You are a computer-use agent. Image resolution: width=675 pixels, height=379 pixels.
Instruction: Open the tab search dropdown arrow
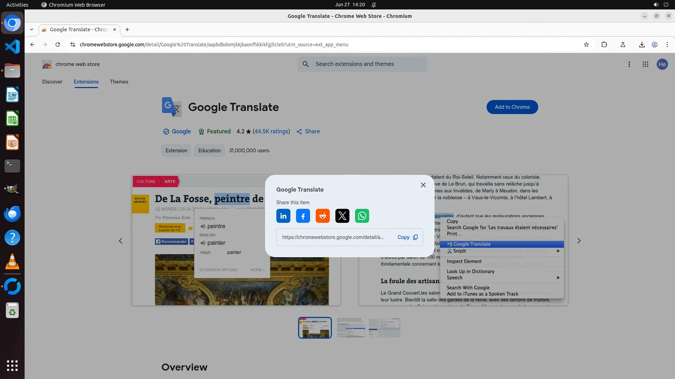point(32,29)
